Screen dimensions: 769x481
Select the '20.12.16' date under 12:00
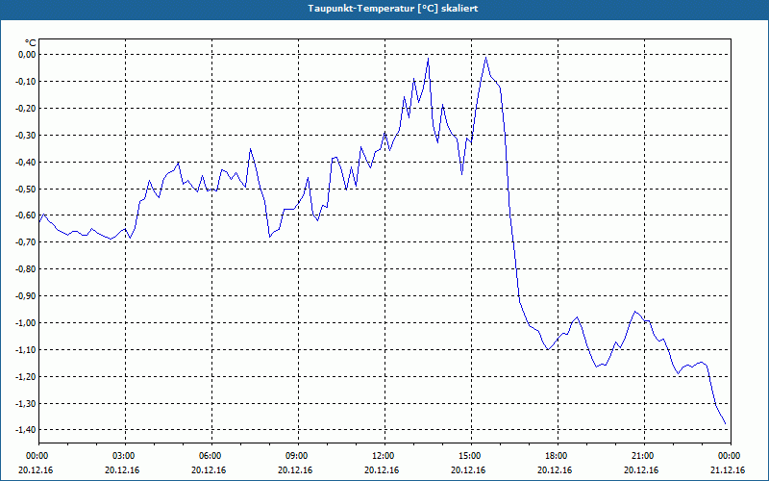pyautogui.click(x=382, y=470)
